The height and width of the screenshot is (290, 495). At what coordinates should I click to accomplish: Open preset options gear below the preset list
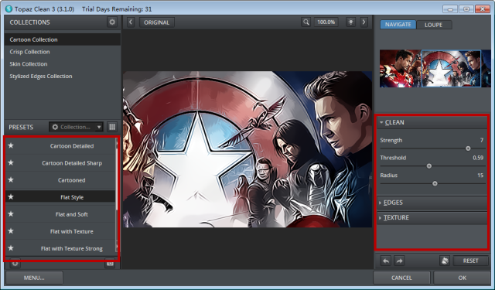click(x=15, y=263)
